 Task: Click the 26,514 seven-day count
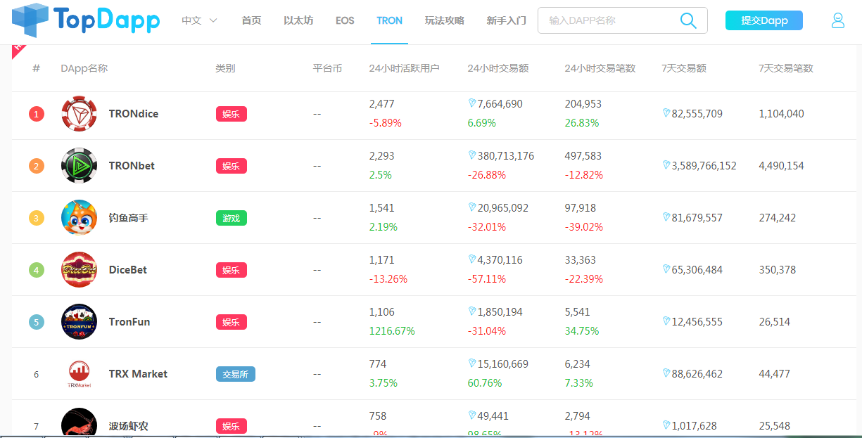click(x=775, y=321)
